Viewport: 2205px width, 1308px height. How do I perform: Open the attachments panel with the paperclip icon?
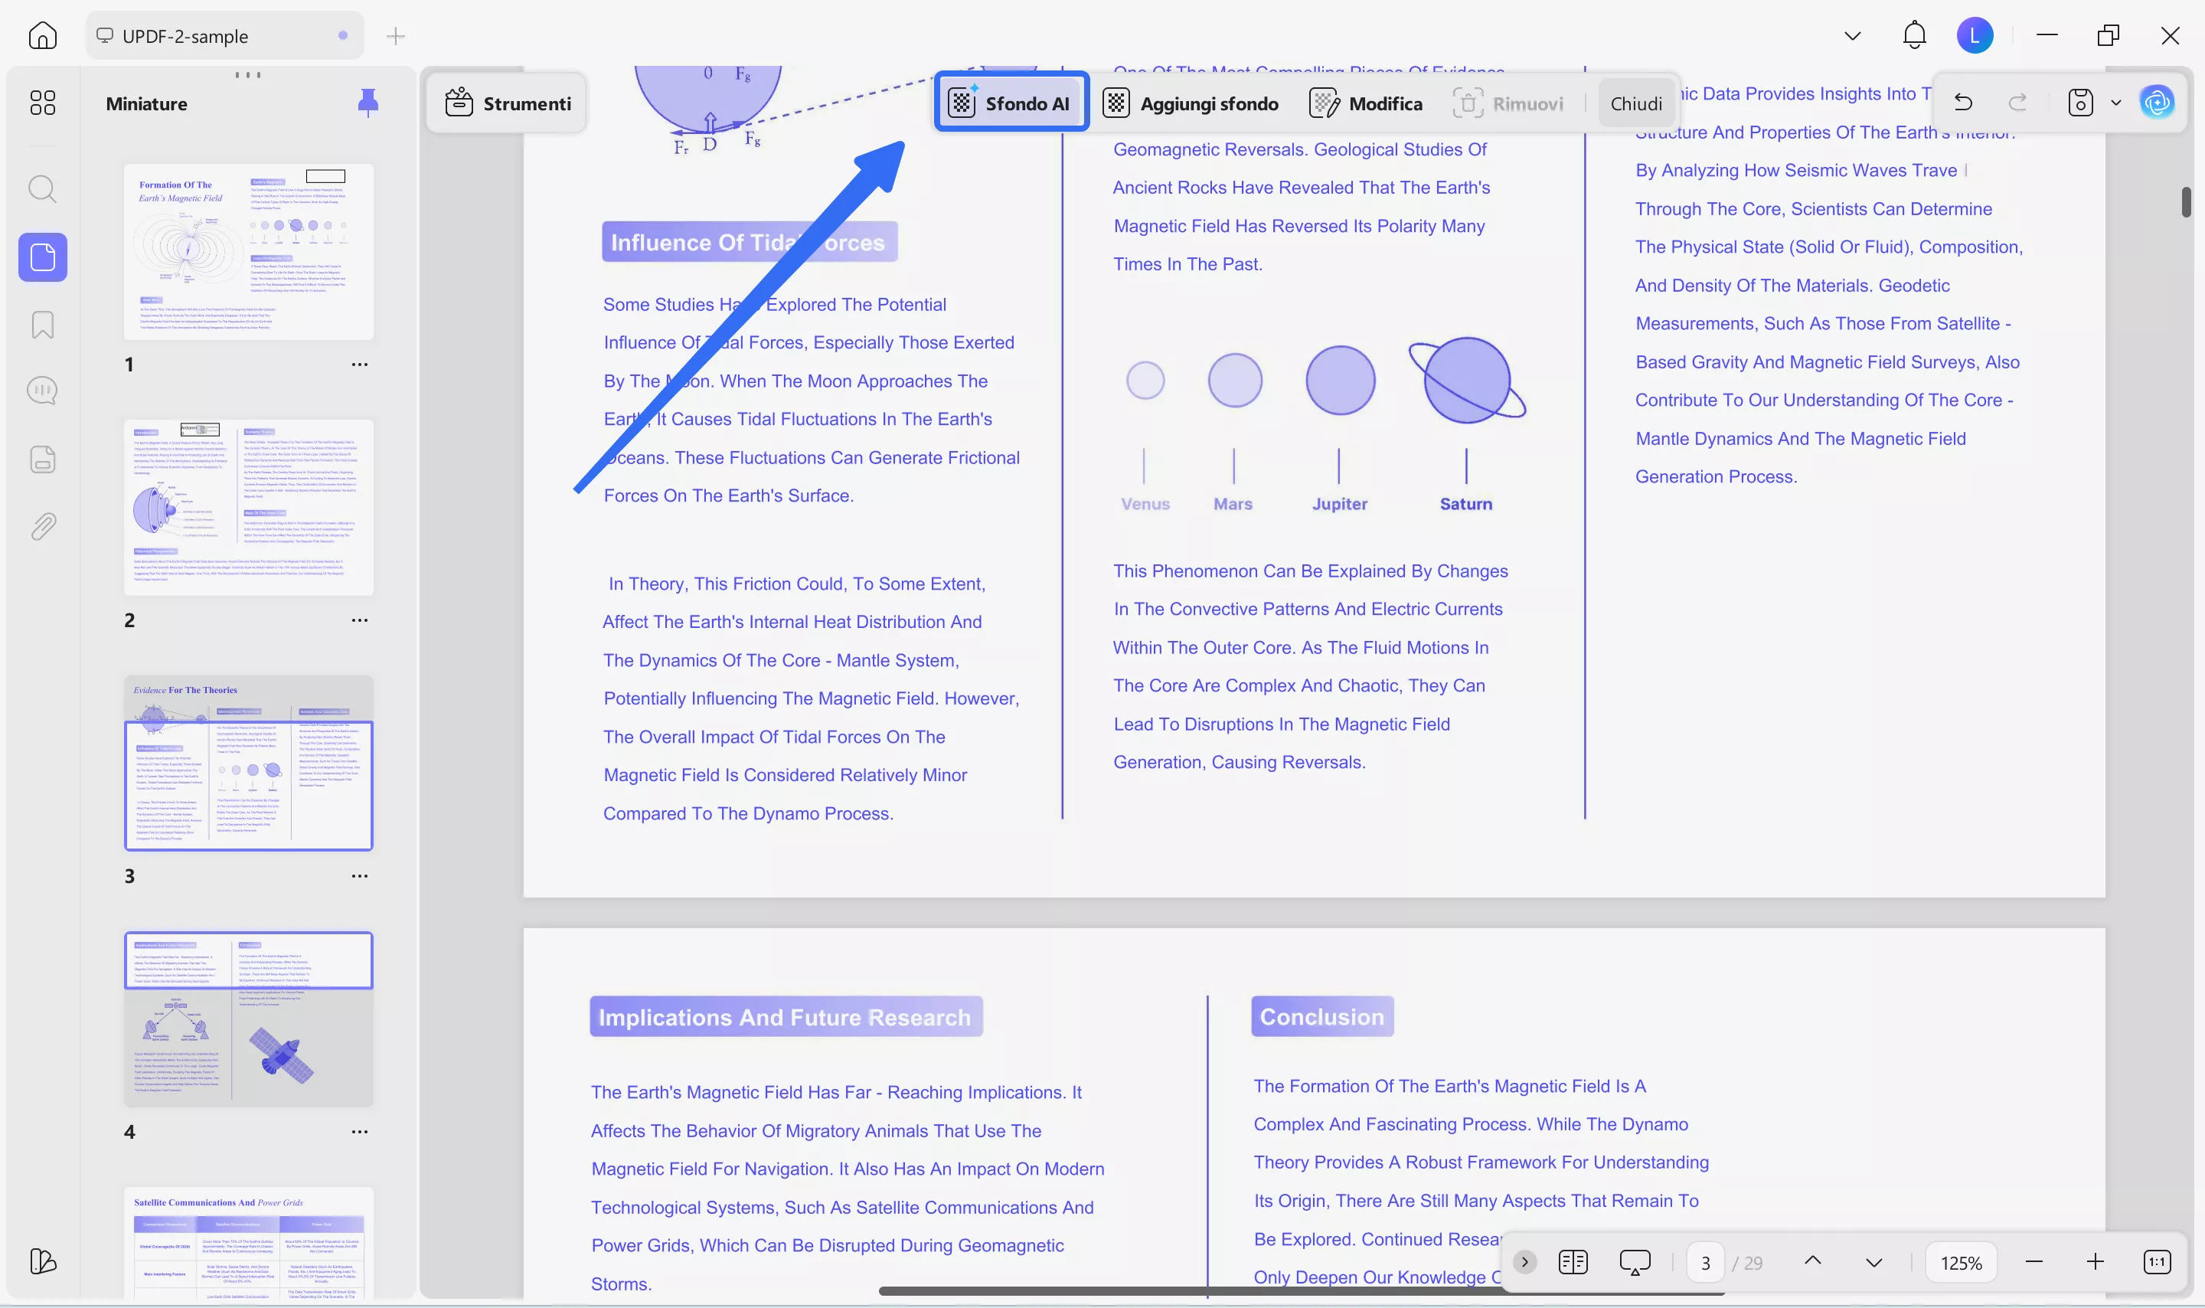pos(42,526)
